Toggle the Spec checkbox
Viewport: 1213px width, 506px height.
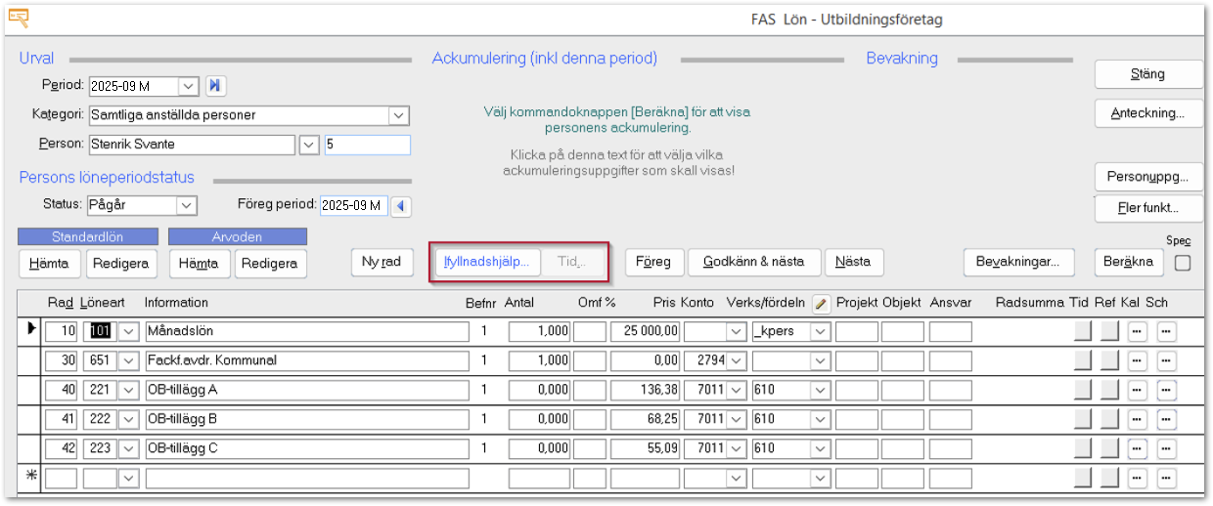coord(1183,263)
